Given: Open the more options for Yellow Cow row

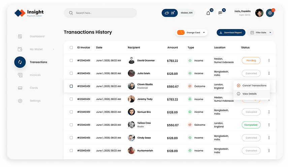Looking at the screenshot, I should coord(269,125).
